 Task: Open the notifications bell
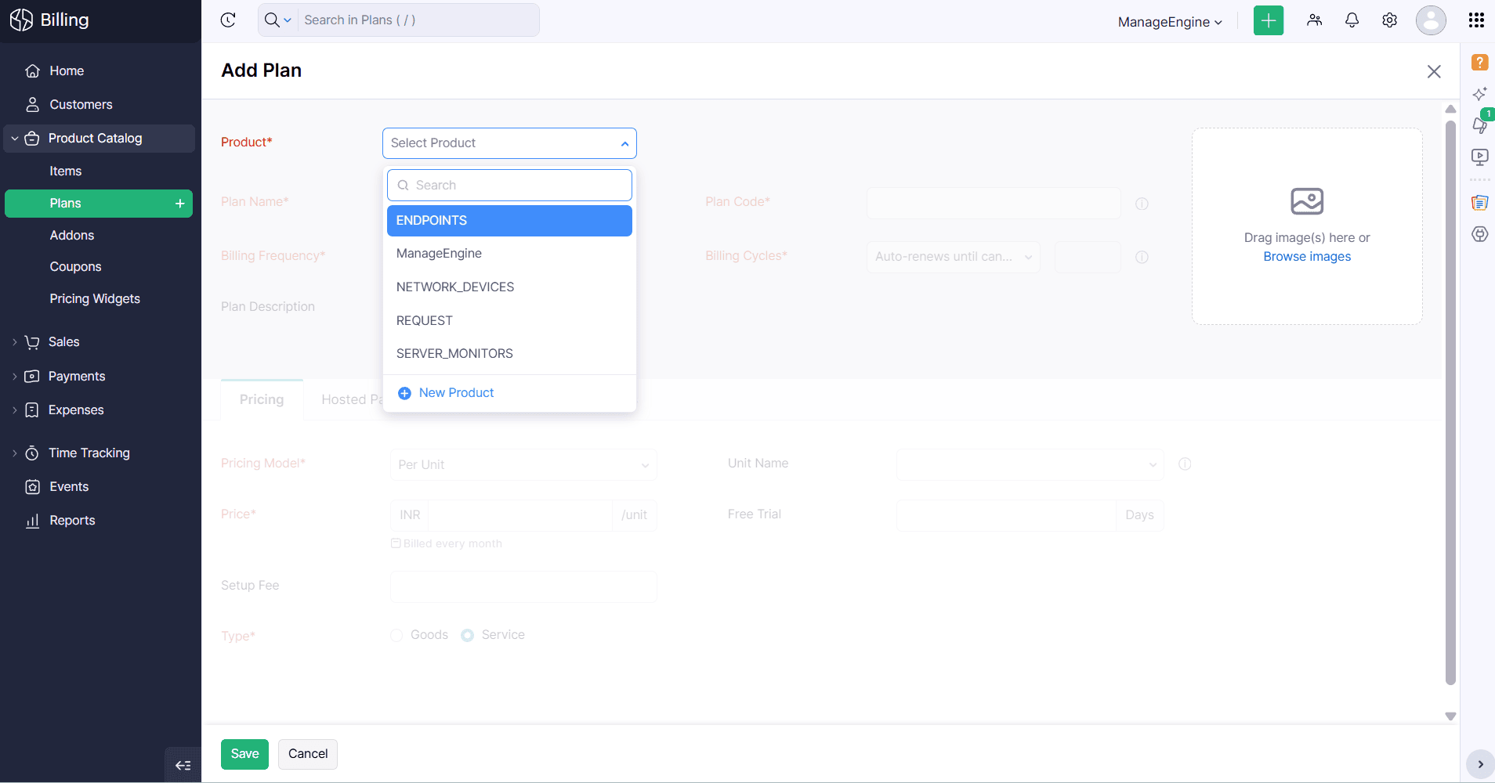pos(1352,20)
